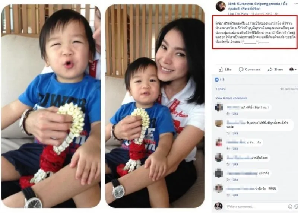The height and width of the screenshot is (213, 298).
Task: Click the photo attachment icon in comment box
Action: tap(296, 207)
